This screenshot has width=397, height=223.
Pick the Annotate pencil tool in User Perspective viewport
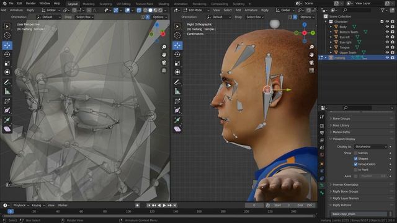tap(7, 82)
